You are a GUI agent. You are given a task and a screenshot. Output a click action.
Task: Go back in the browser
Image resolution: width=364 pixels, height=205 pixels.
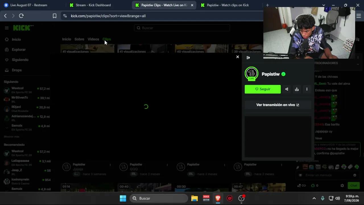(x=5, y=16)
